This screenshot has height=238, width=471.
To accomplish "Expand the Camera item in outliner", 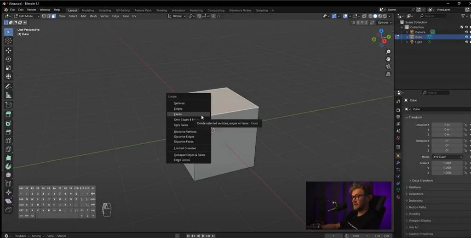I will [408, 32].
